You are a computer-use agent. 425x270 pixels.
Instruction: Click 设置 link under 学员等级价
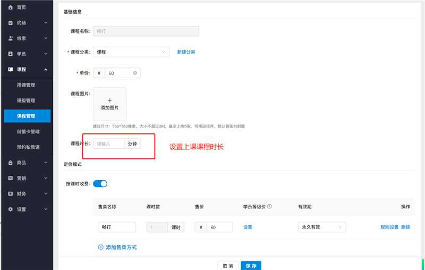248,227
